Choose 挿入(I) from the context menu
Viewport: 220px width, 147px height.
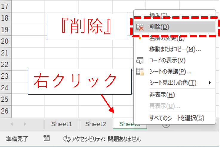tap(158, 15)
